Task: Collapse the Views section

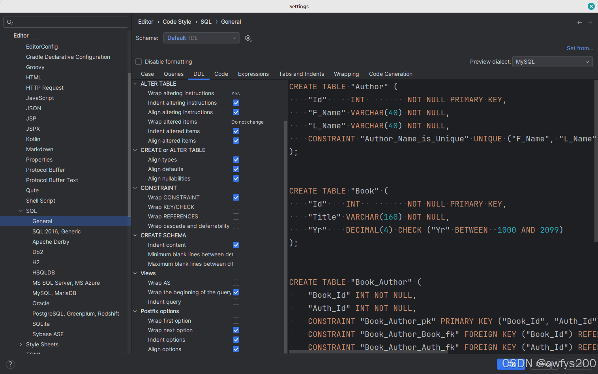Action: pyautogui.click(x=135, y=273)
